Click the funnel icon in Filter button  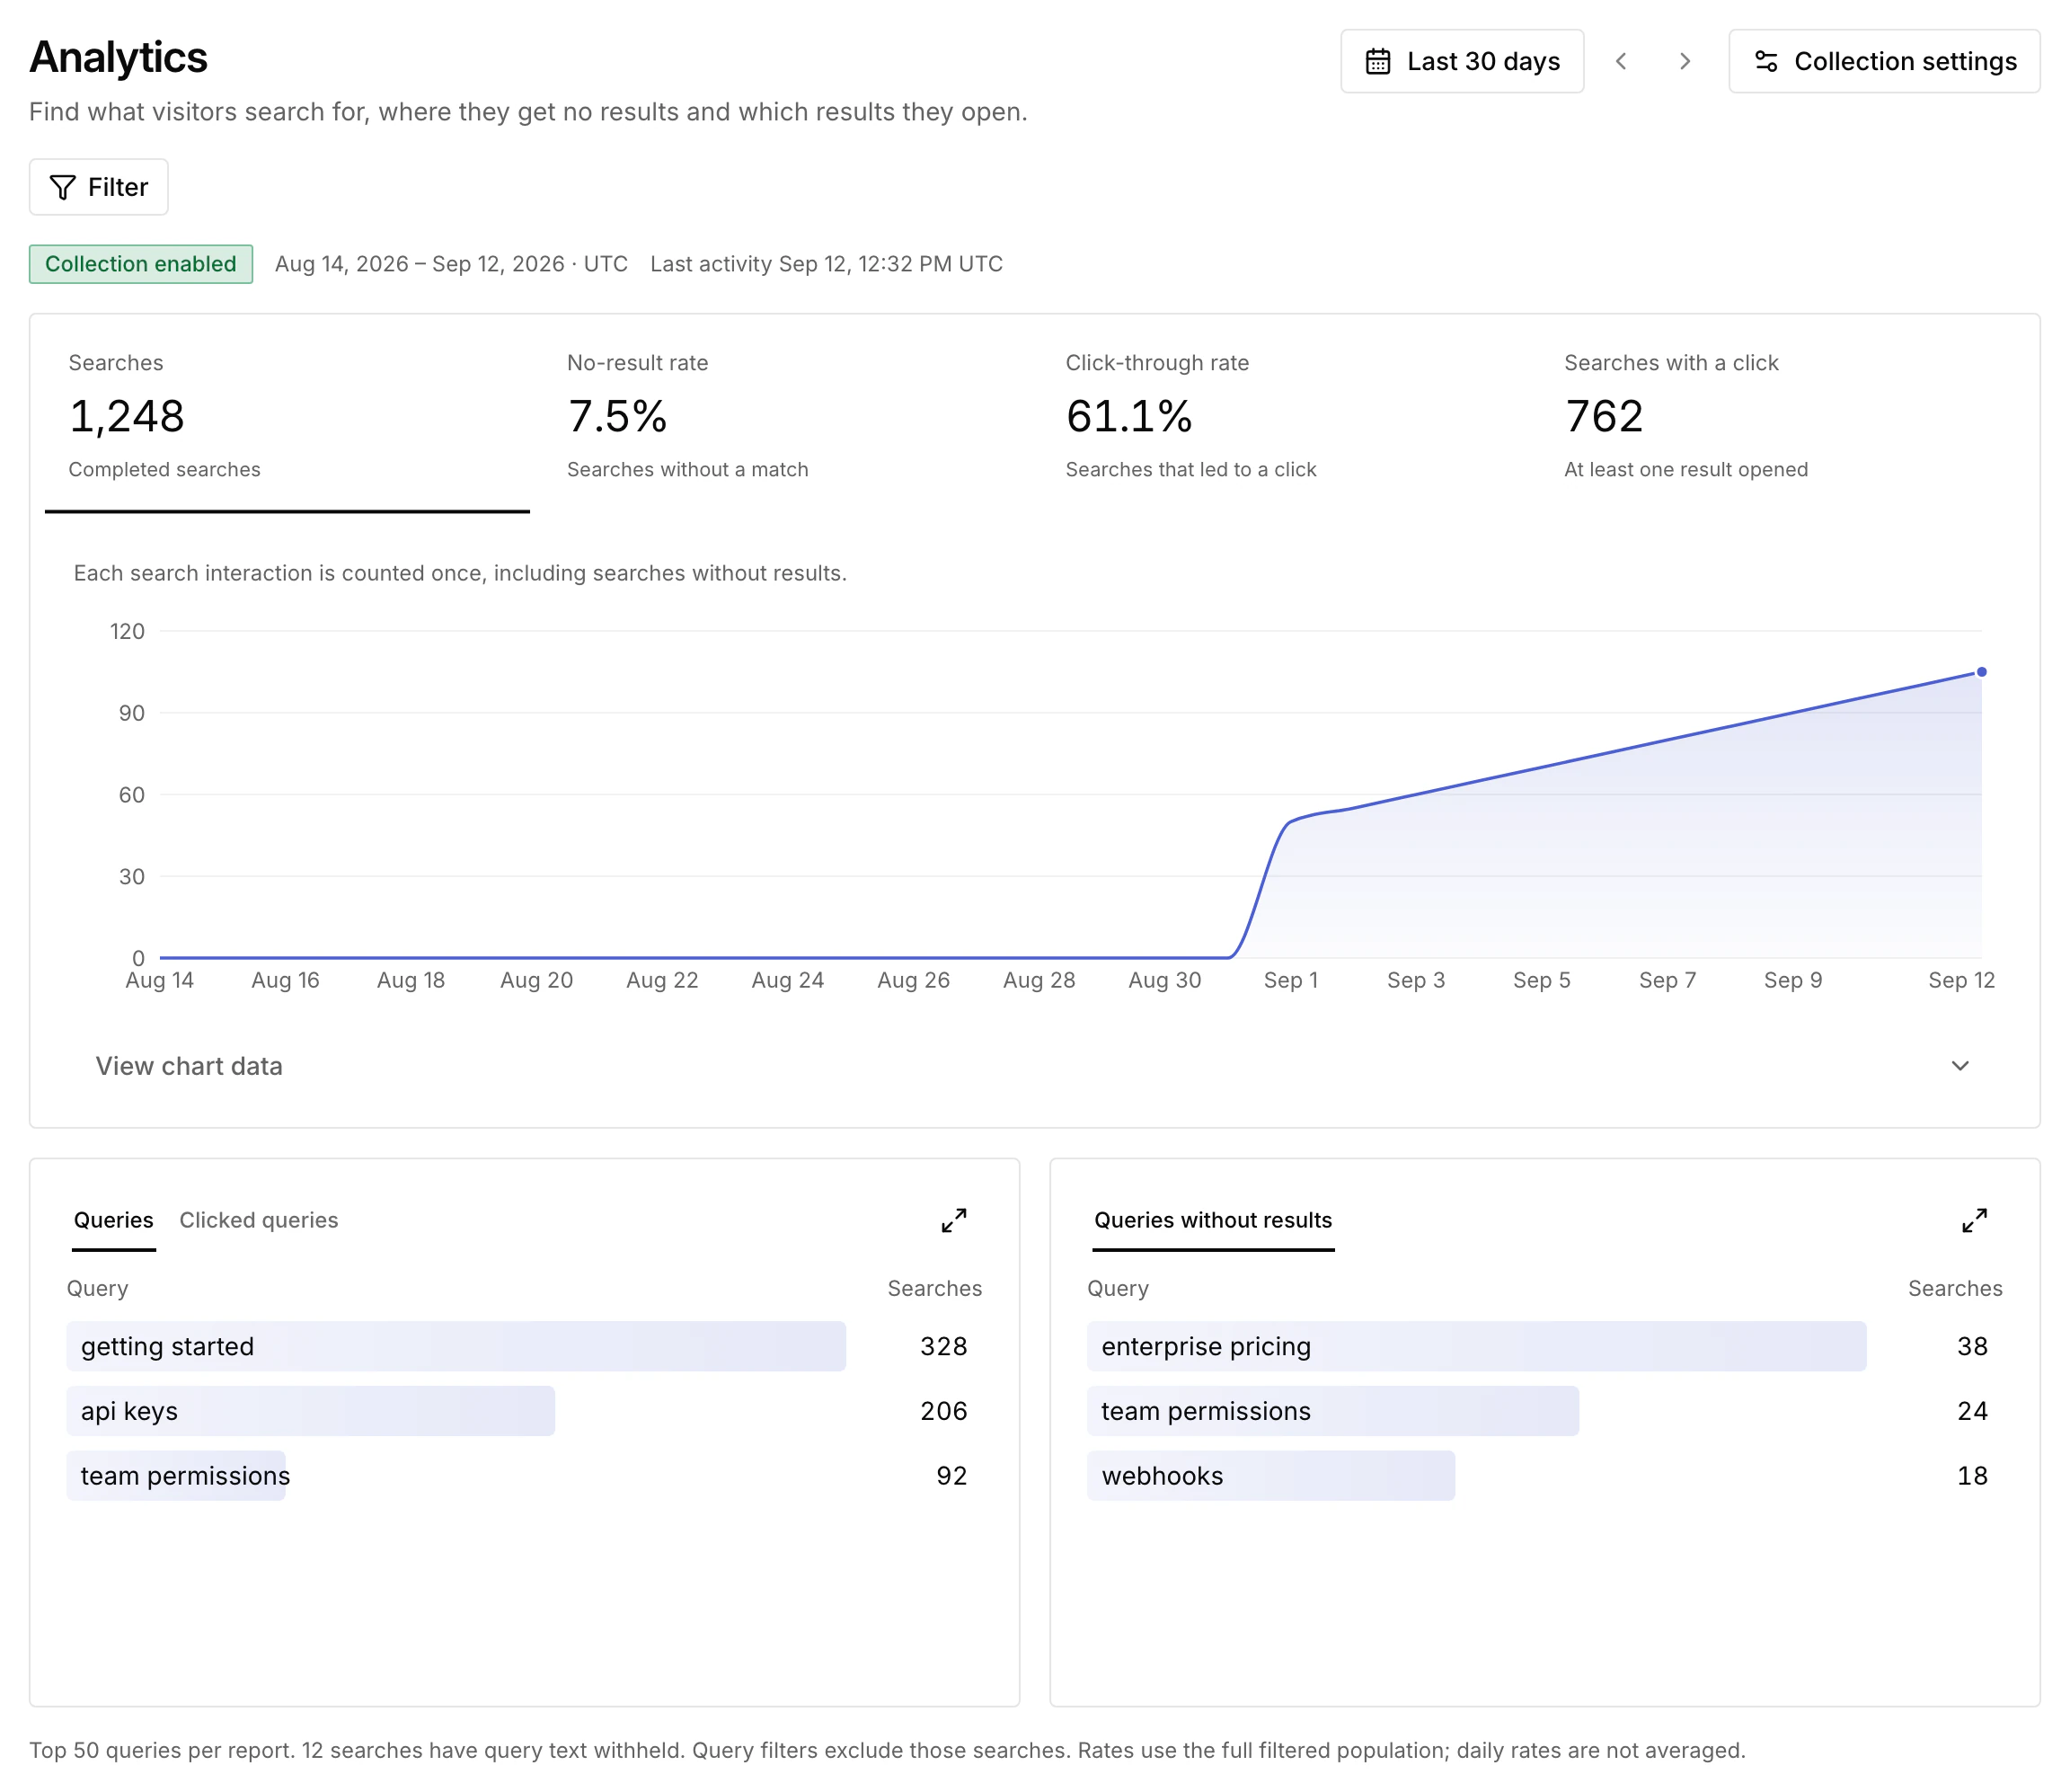(63, 187)
